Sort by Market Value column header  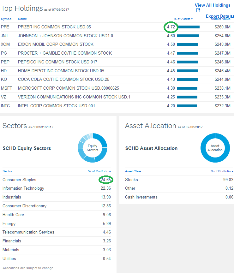(221, 19)
